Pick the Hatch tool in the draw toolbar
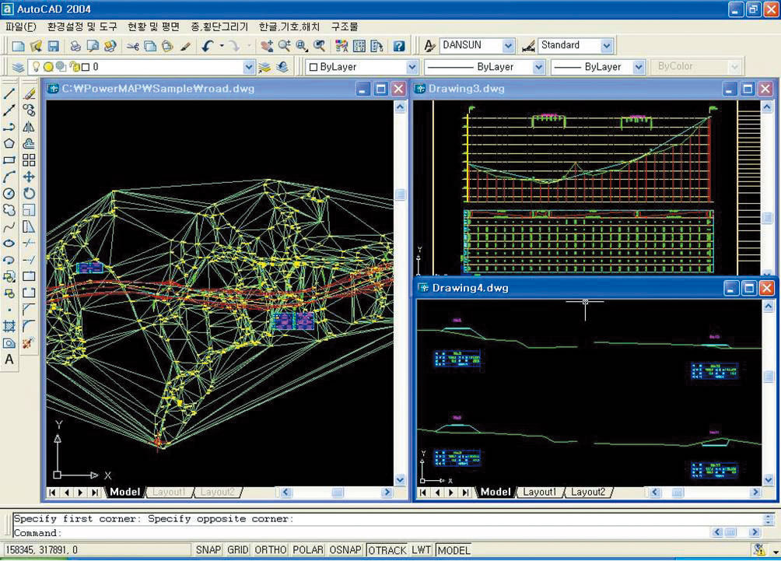This screenshot has height=561, width=781. (9, 326)
